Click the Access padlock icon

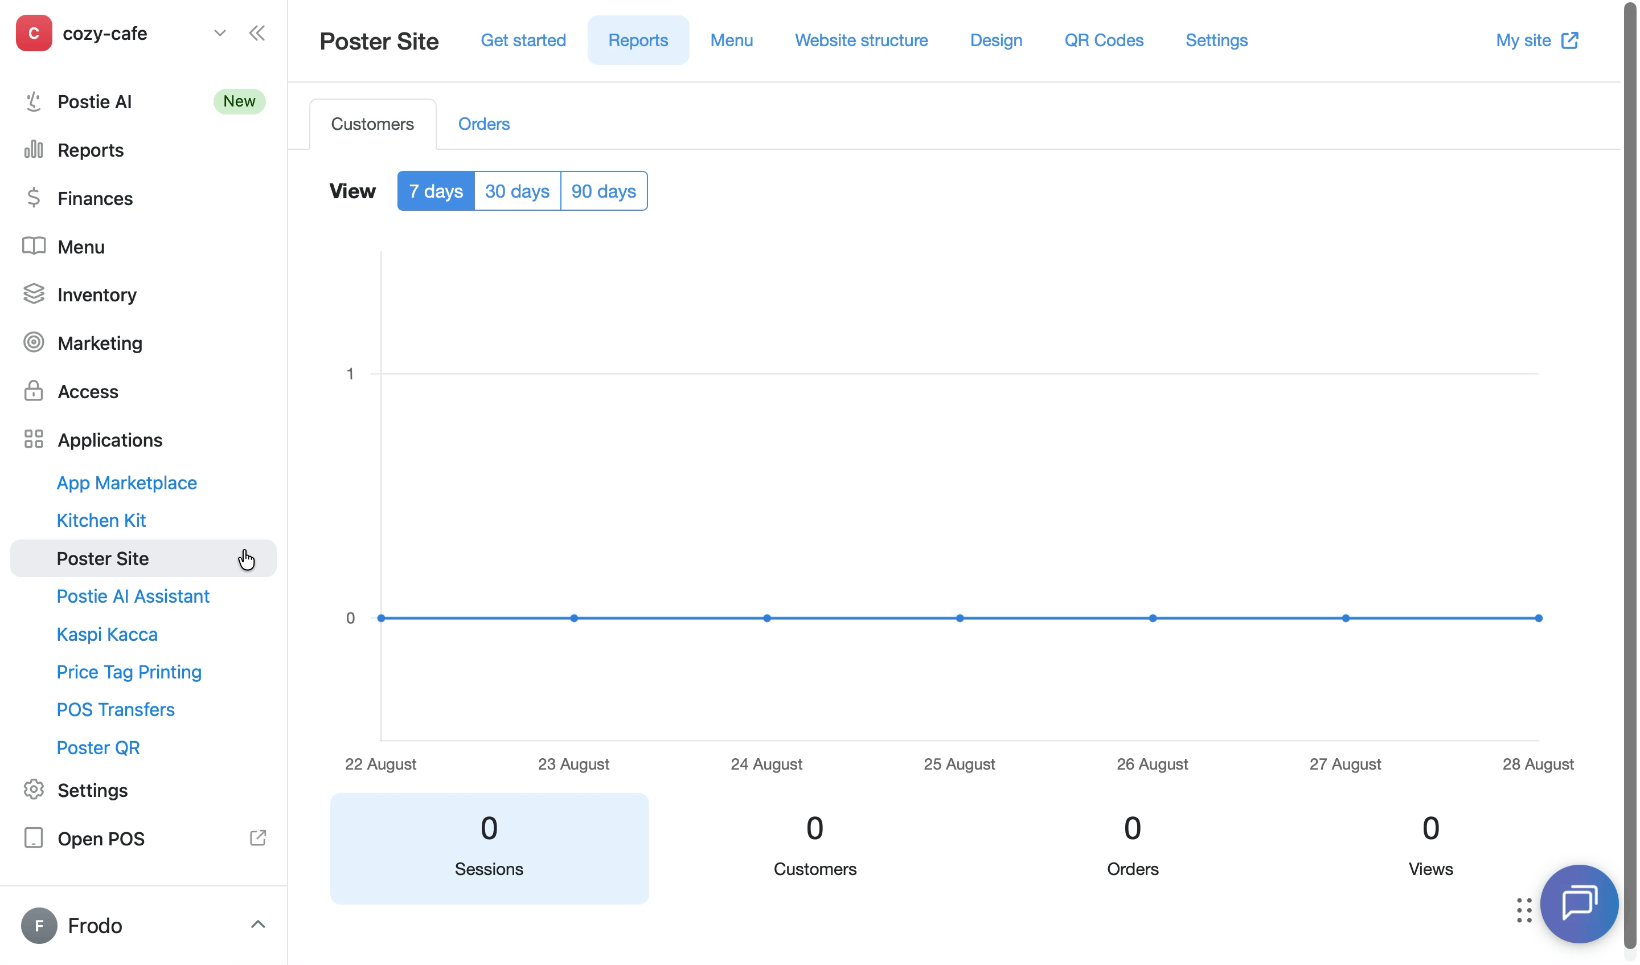[33, 391]
